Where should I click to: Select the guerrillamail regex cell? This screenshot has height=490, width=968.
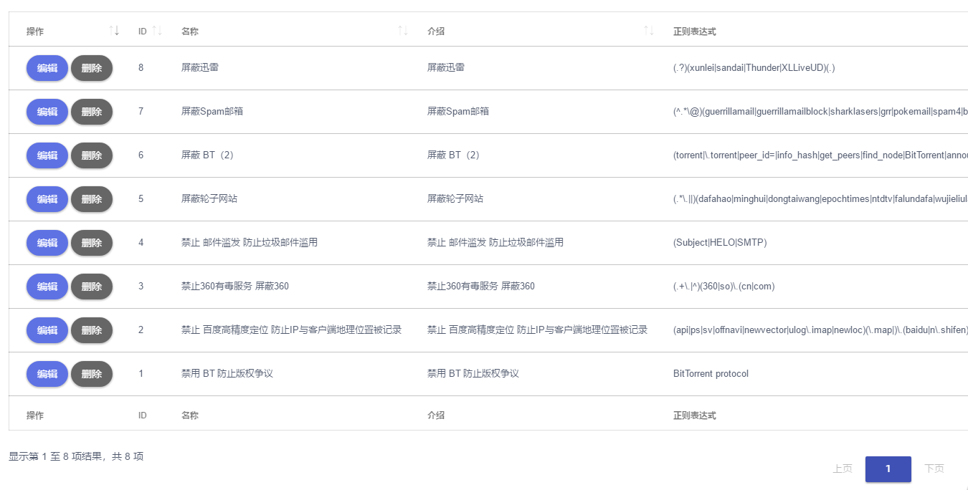[820, 111]
